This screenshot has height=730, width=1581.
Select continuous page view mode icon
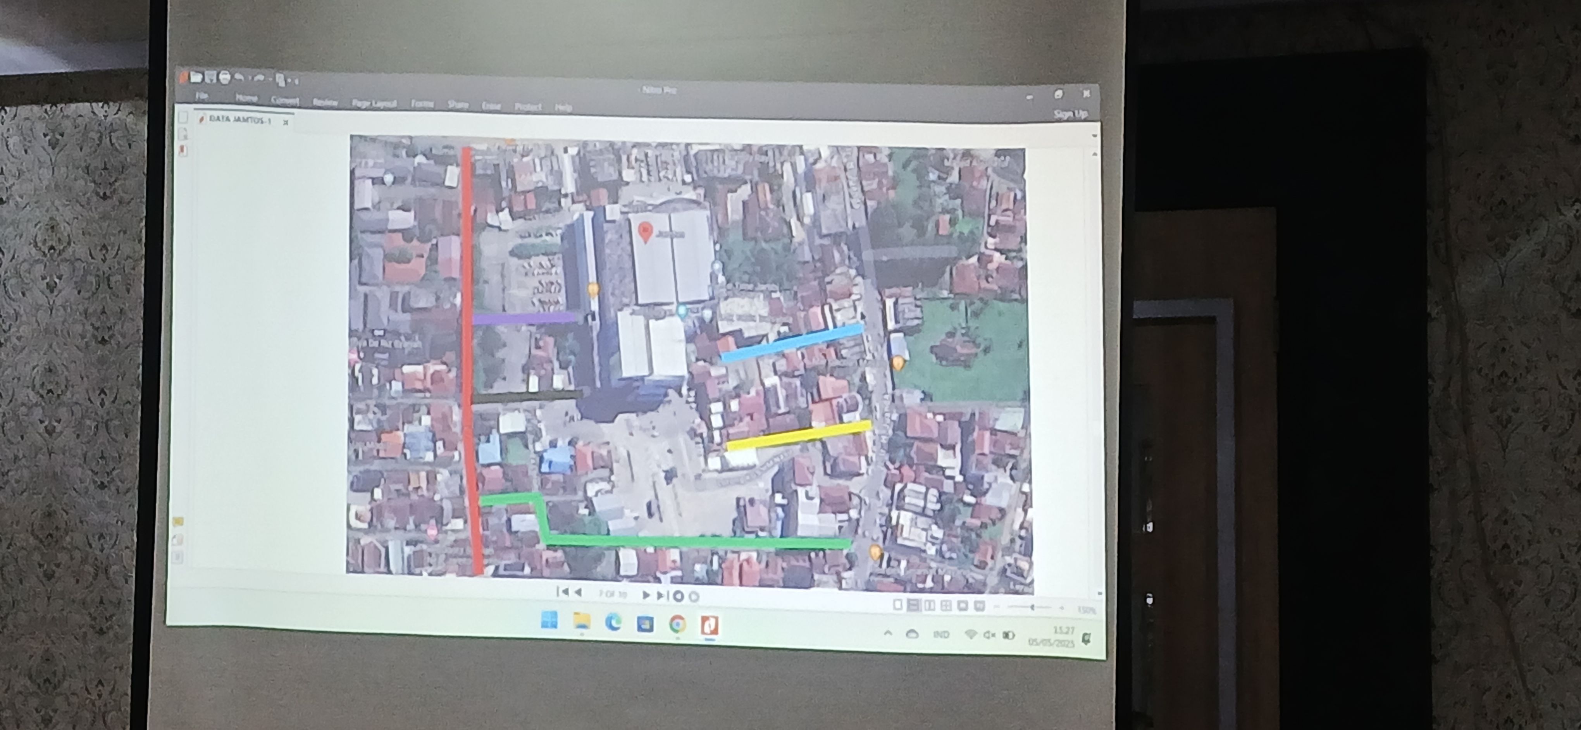tap(913, 606)
